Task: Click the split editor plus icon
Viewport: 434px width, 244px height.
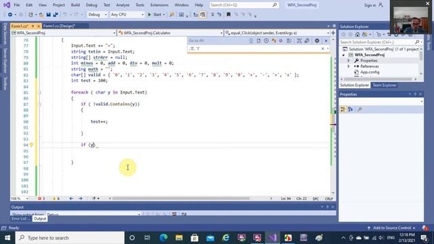Action: pos(333,33)
